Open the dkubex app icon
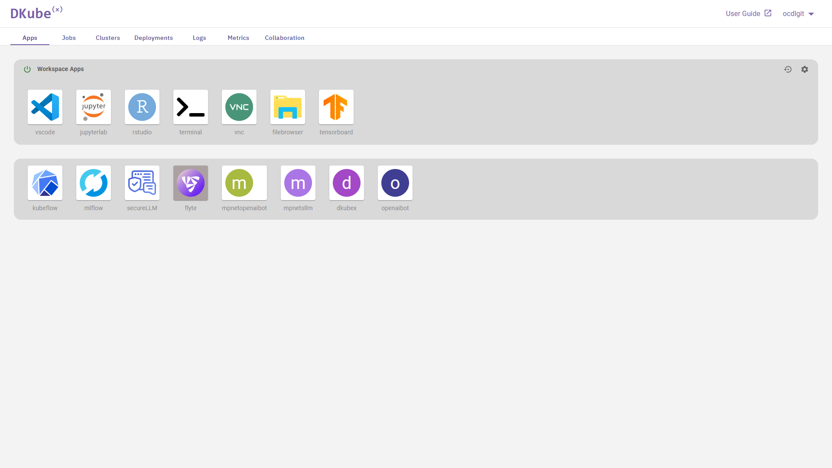 [347, 183]
